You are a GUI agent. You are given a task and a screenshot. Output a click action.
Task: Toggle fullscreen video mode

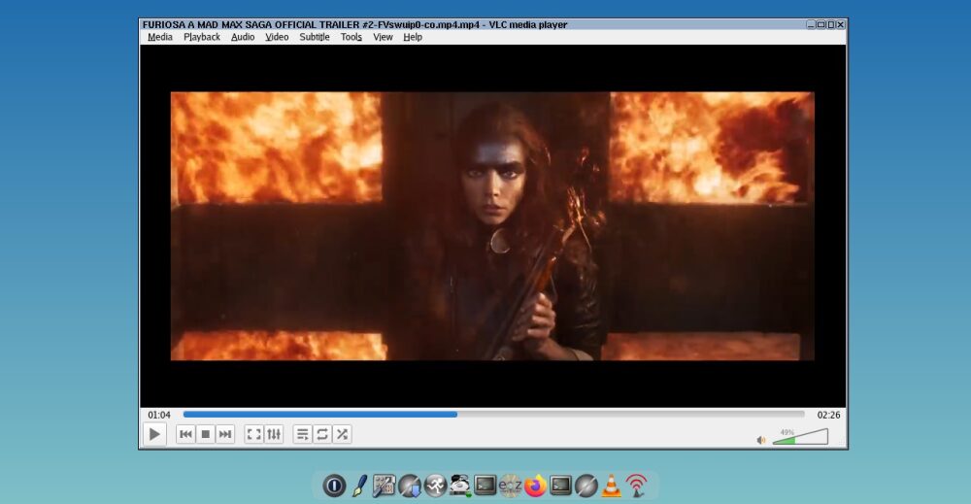253,435
